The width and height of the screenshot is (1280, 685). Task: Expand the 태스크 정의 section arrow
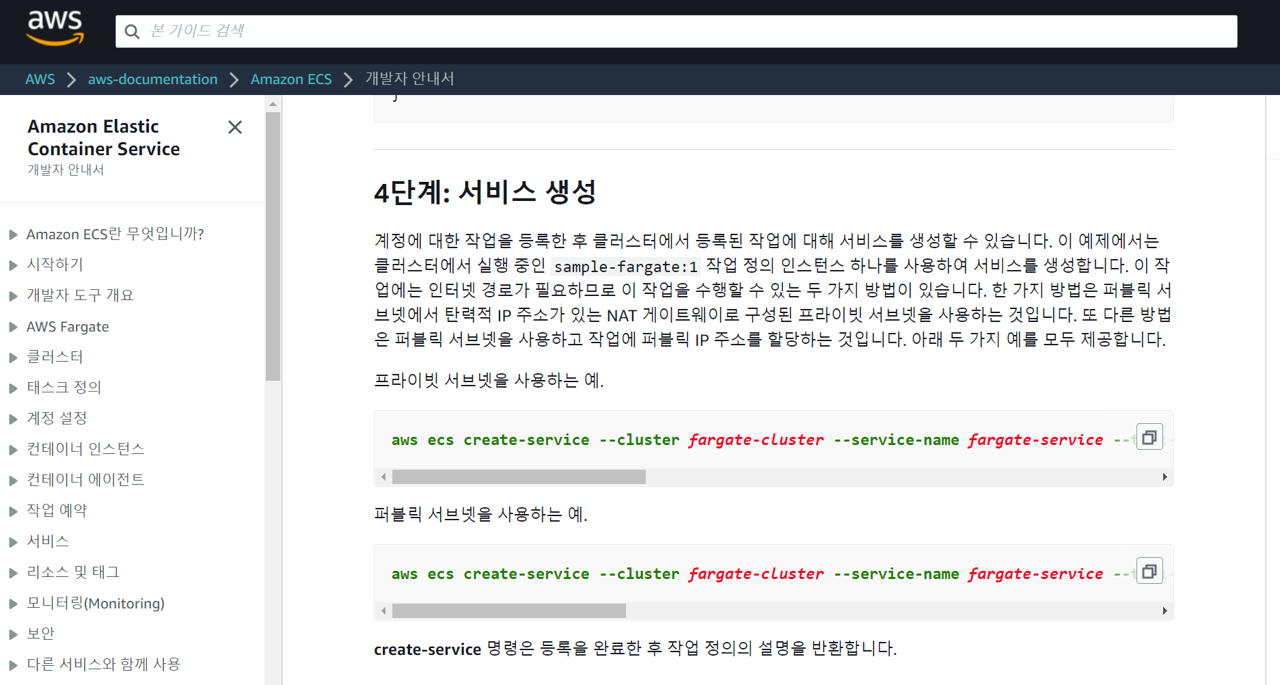click(13, 388)
